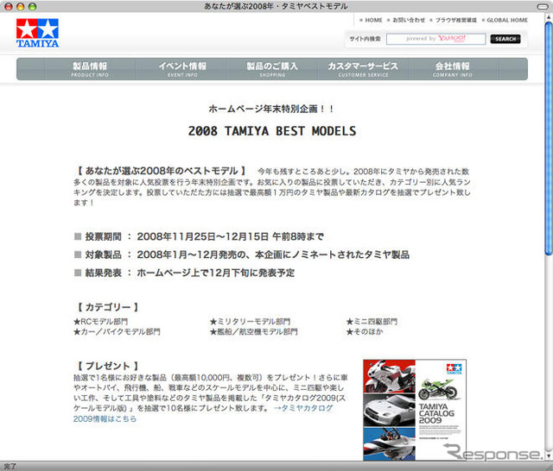Click the 投票期間 voting period line
Image resolution: width=553 pixels, height=471 pixels.
pyautogui.click(x=199, y=236)
